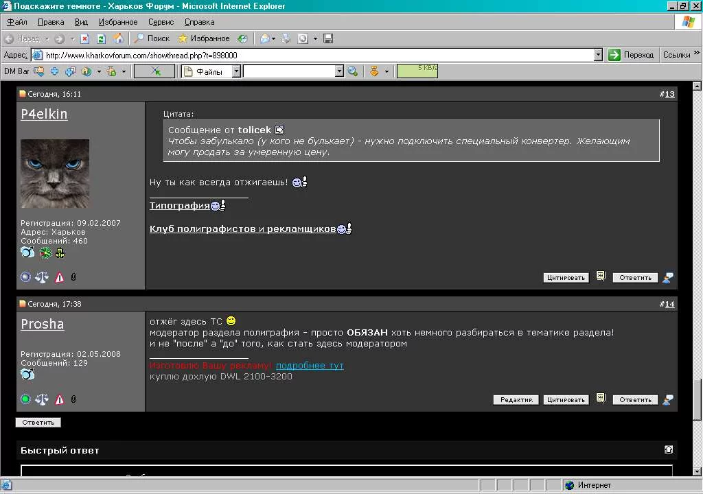
Task: Click quick reply icon on post #14
Action: 667,399
